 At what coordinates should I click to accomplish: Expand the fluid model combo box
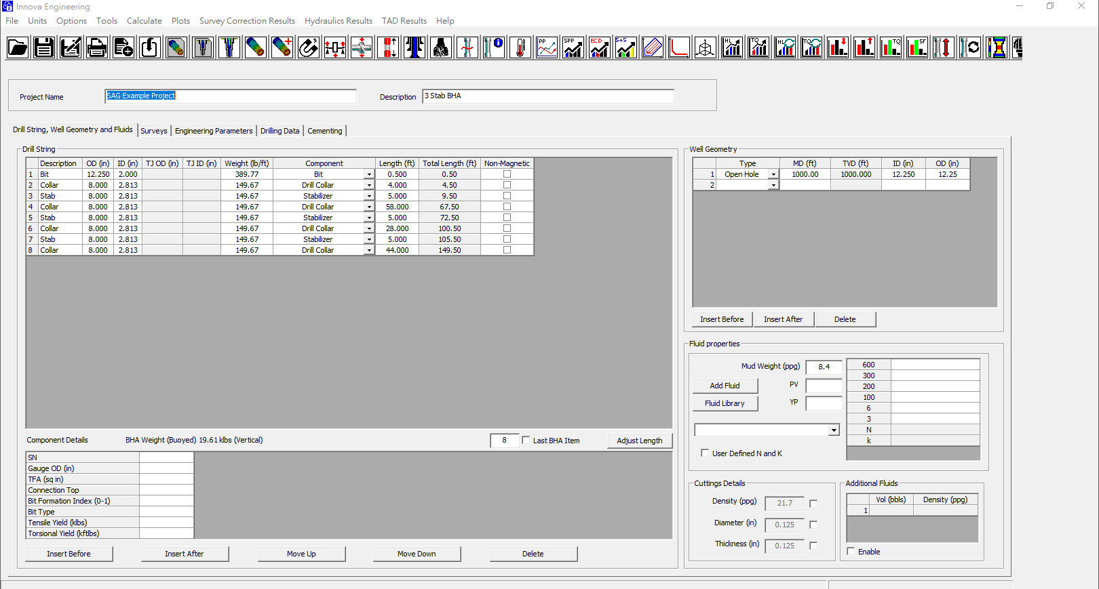point(834,430)
